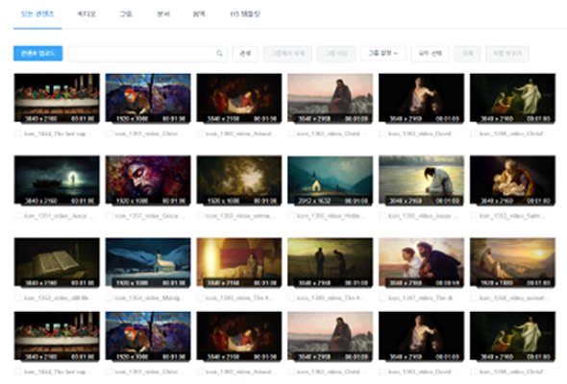Tick the checkbox for icon_1358_video_emma
This screenshot has width=567, height=384.
(x=200, y=216)
